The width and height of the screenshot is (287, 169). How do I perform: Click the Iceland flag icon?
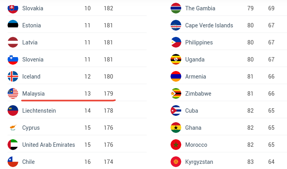point(13,77)
